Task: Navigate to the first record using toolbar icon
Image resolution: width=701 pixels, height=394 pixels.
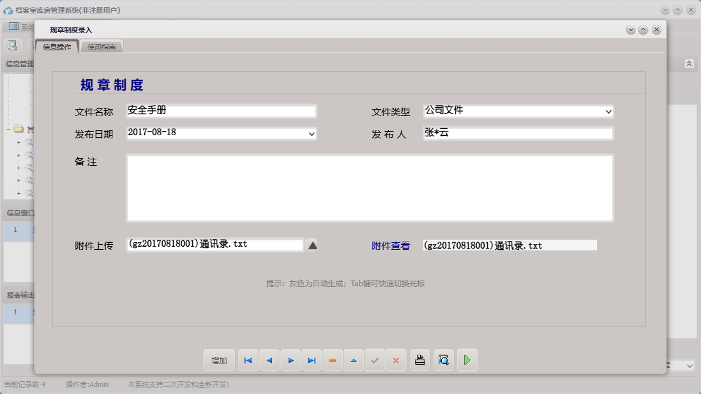Action: coord(248,360)
